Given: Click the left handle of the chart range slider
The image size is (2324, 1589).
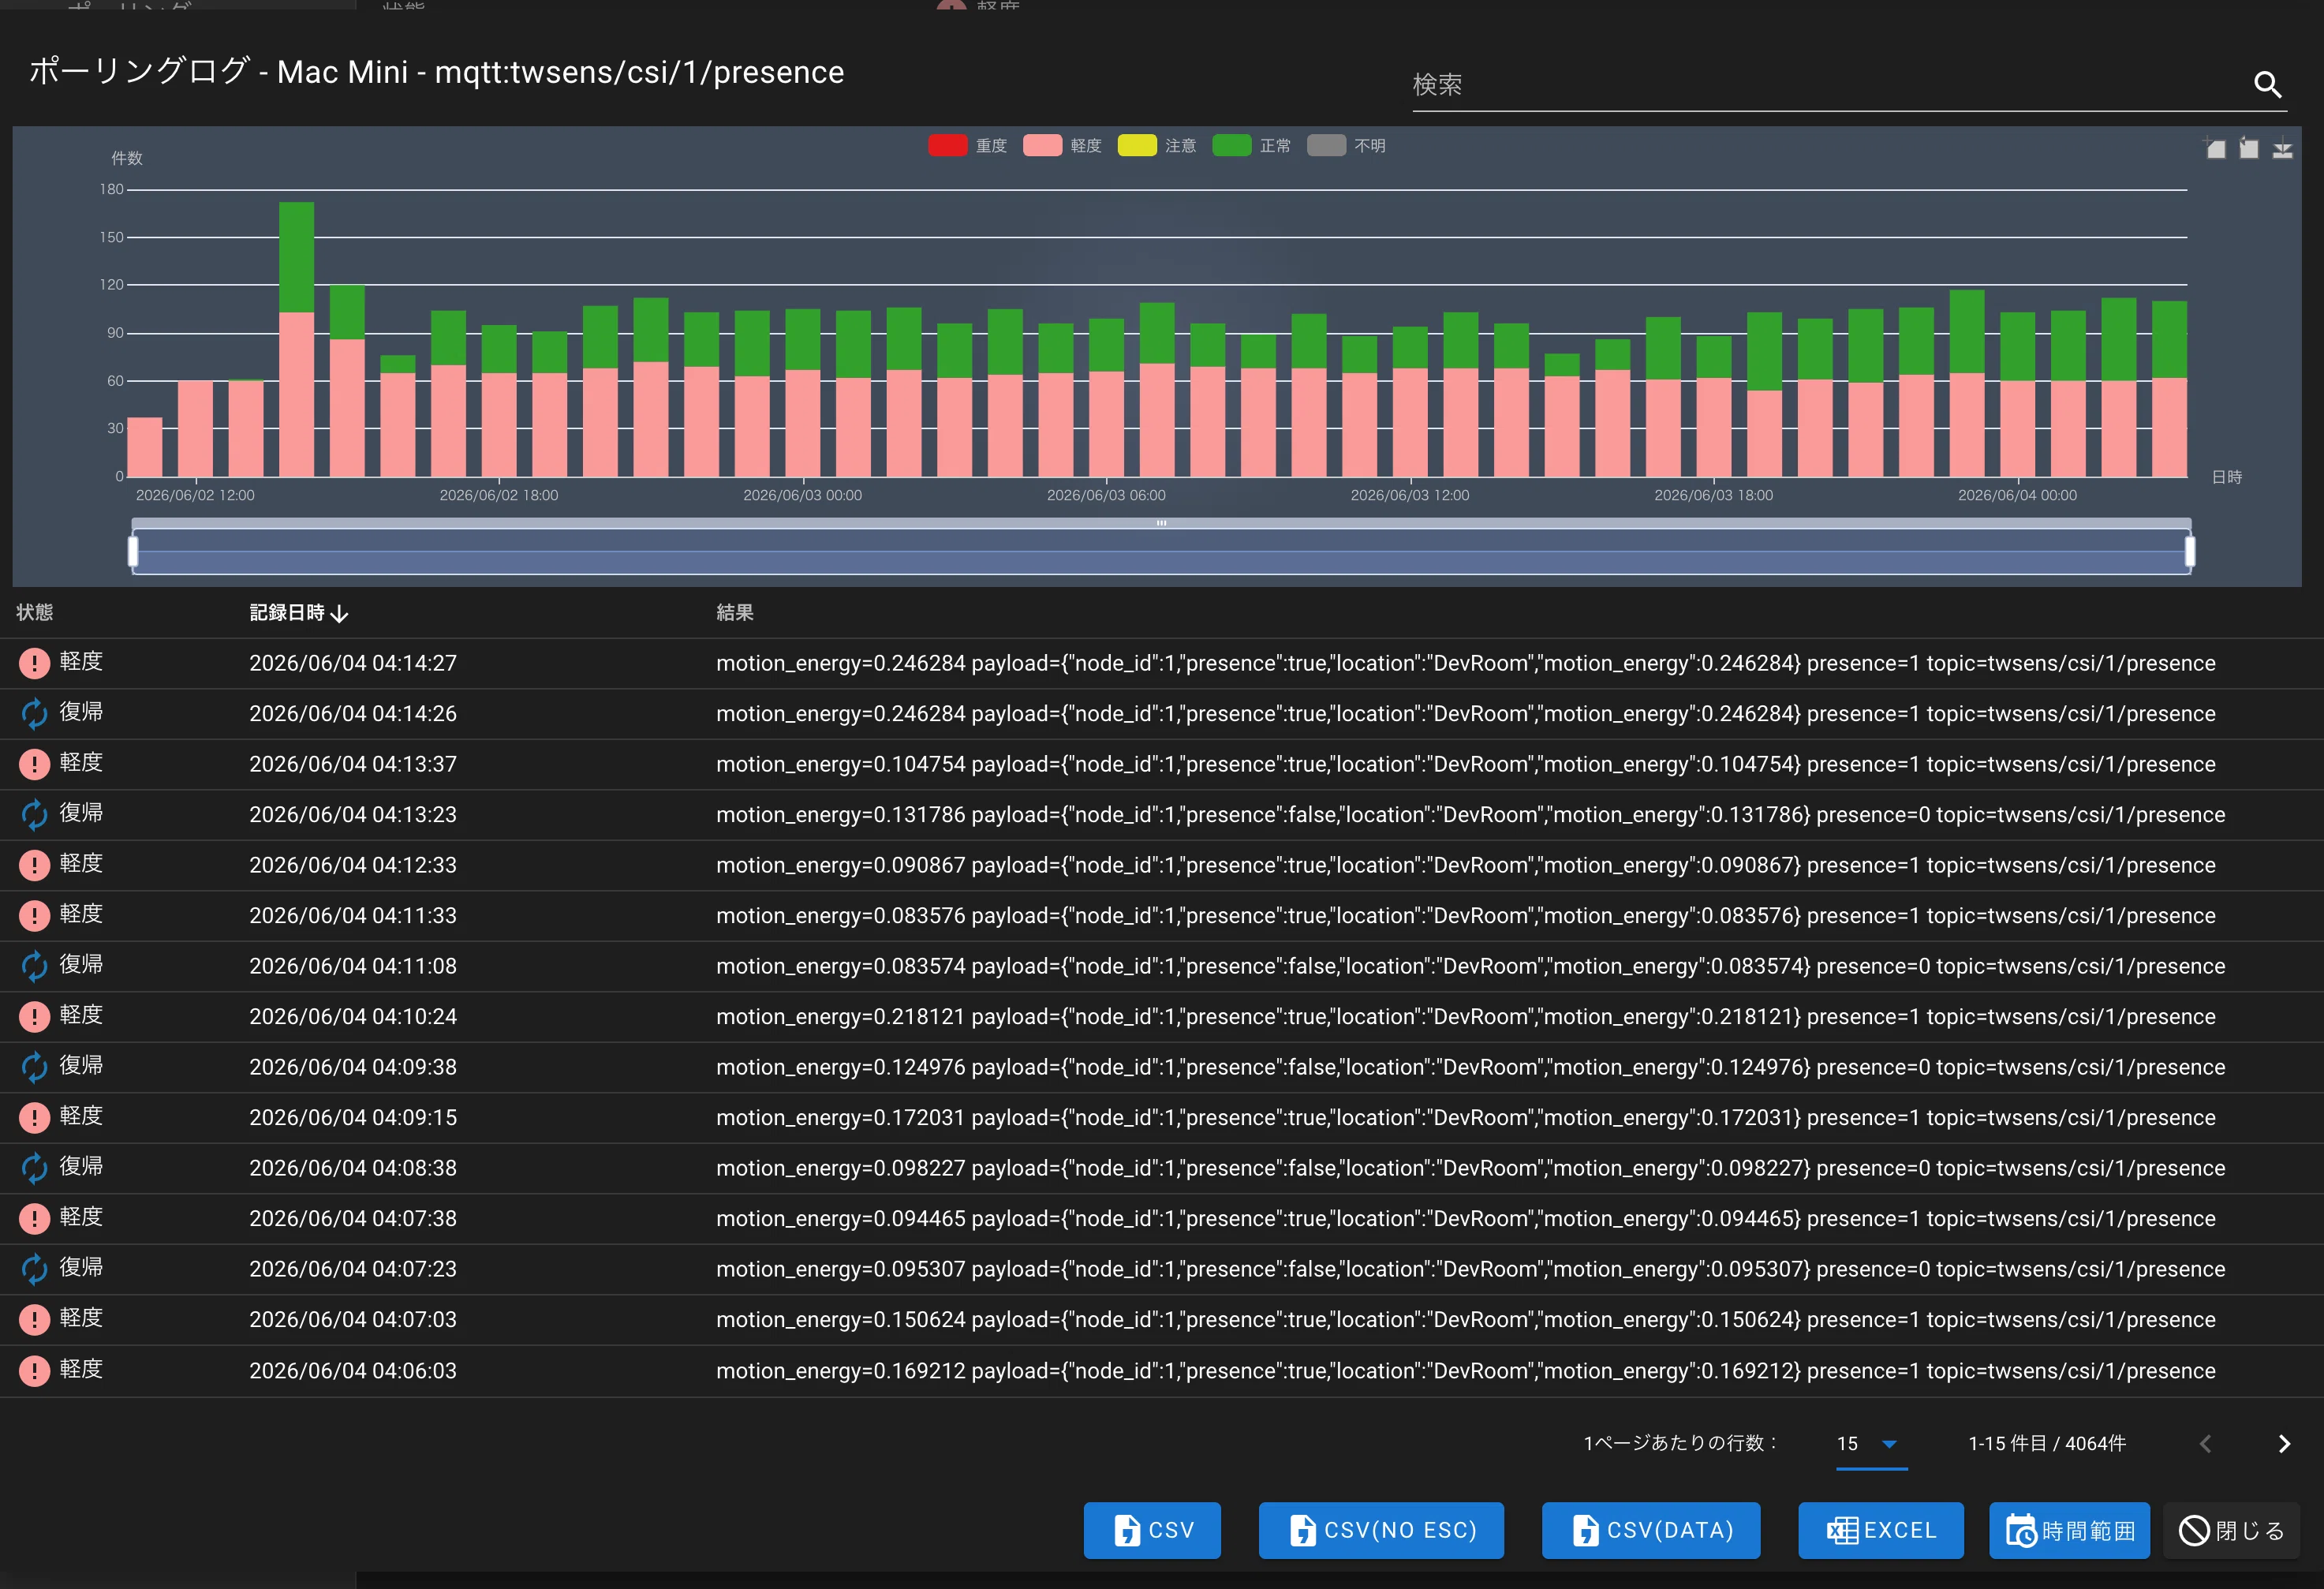Looking at the screenshot, I should (133, 551).
